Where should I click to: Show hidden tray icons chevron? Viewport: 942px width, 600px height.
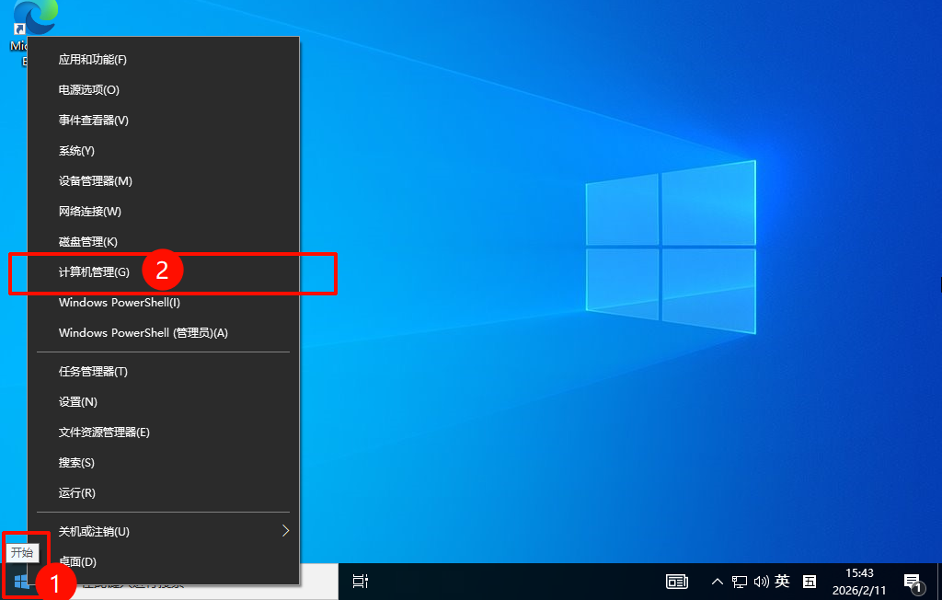tap(718, 582)
